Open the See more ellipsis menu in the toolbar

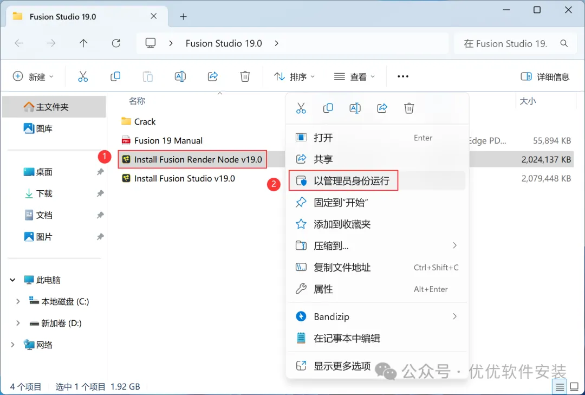click(403, 76)
